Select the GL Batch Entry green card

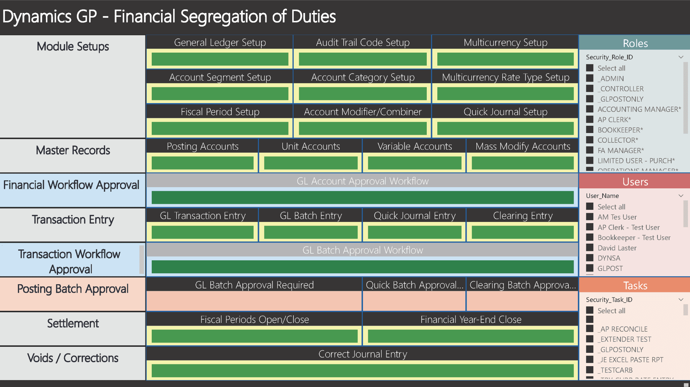[311, 232]
